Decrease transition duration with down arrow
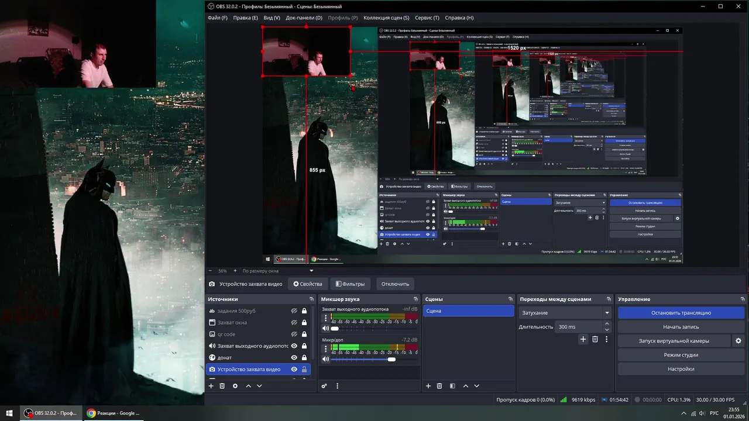 click(x=607, y=330)
